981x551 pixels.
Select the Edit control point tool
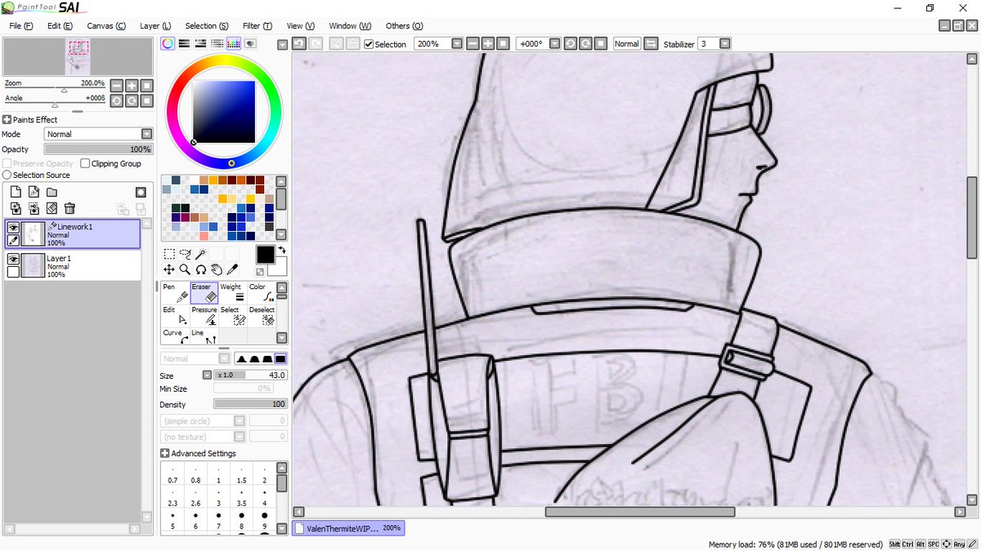pyautogui.click(x=176, y=315)
